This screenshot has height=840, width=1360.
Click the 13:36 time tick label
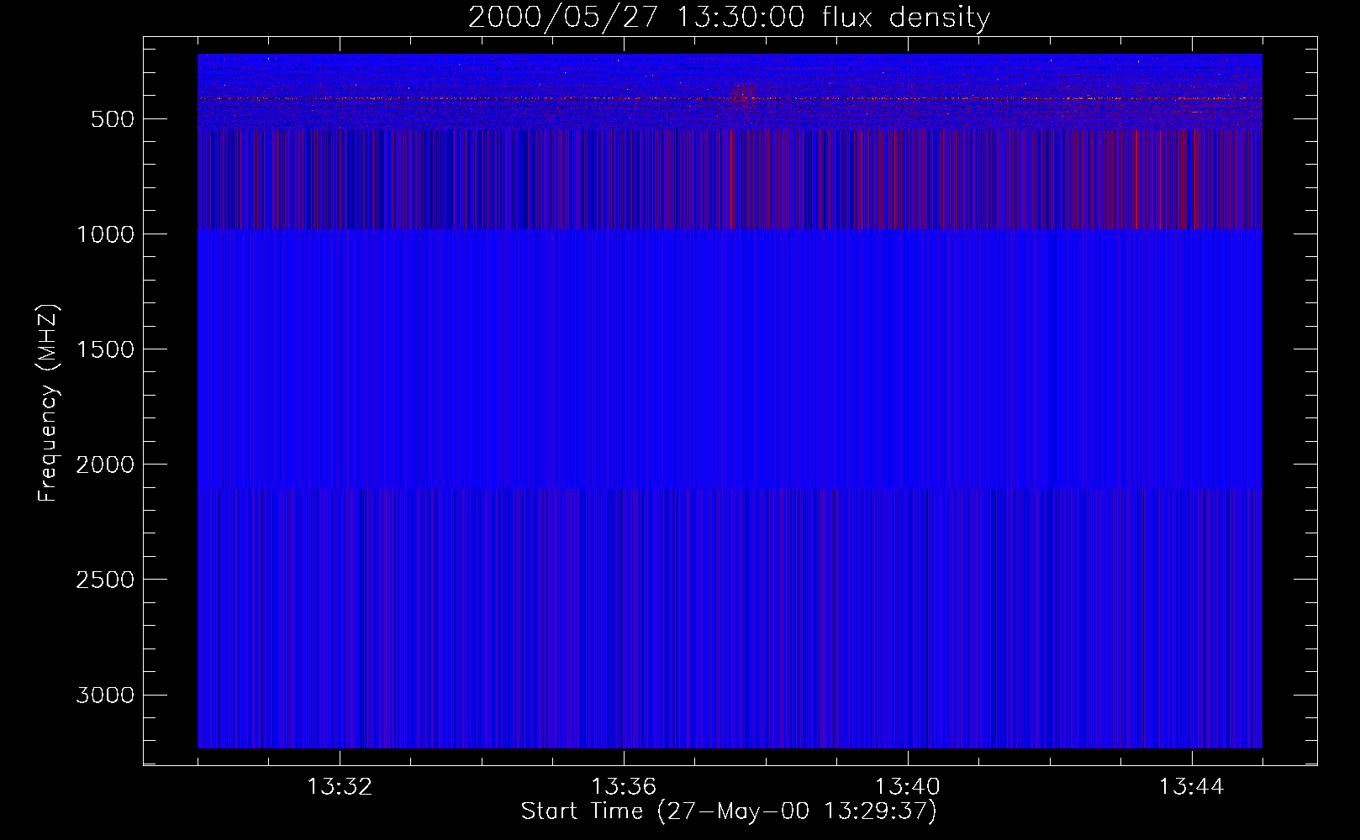point(624,787)
